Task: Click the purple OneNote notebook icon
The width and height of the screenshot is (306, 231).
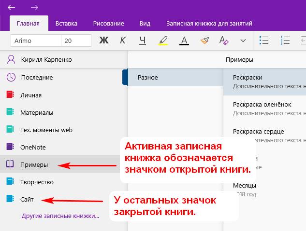Action: 10,146
